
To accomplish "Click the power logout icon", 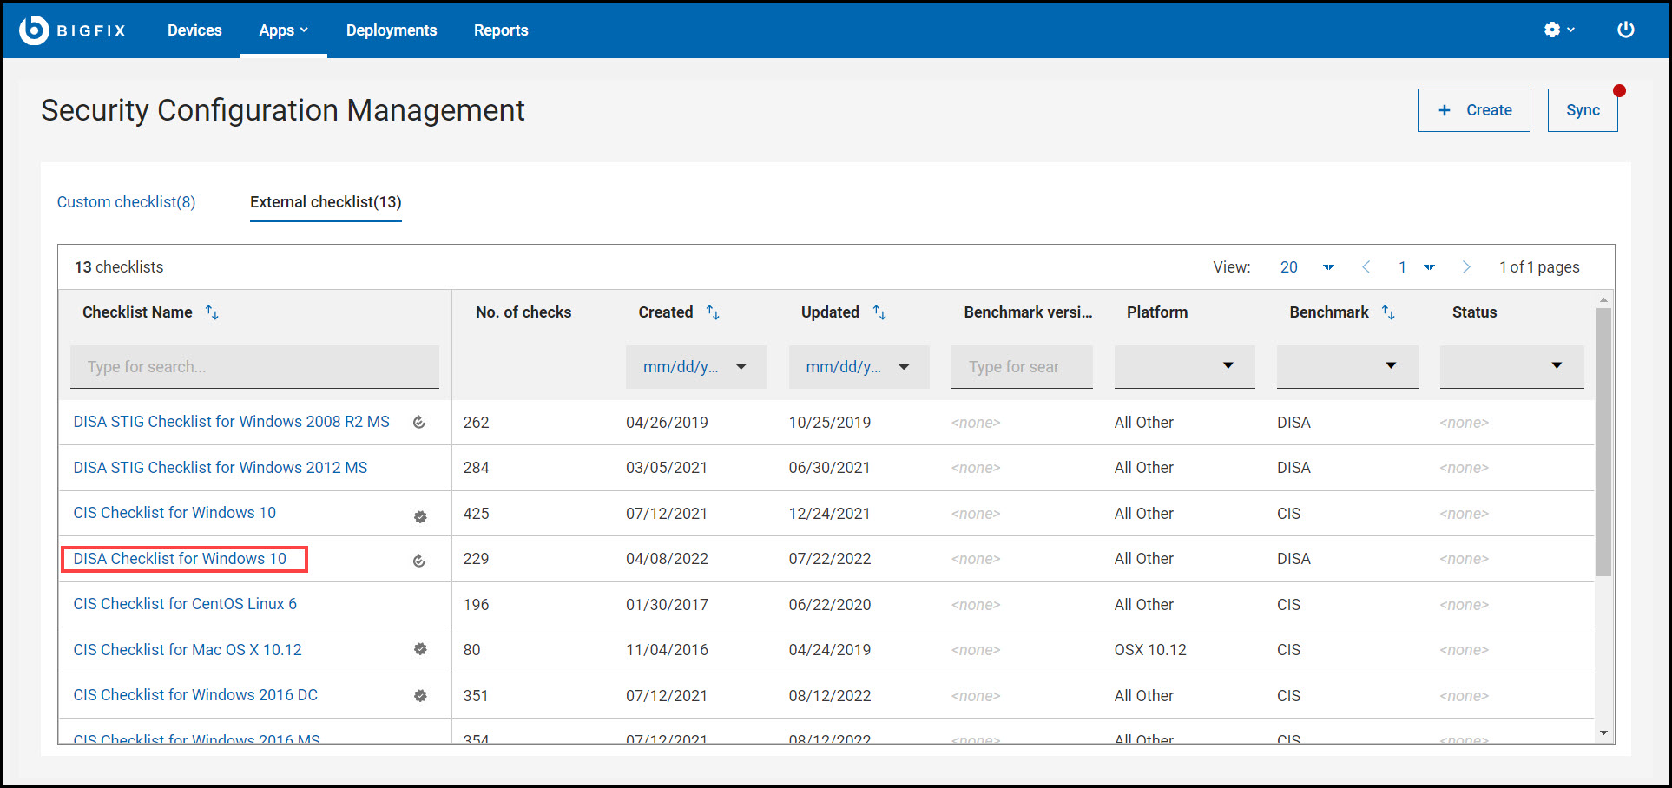I will [1625, 30].
